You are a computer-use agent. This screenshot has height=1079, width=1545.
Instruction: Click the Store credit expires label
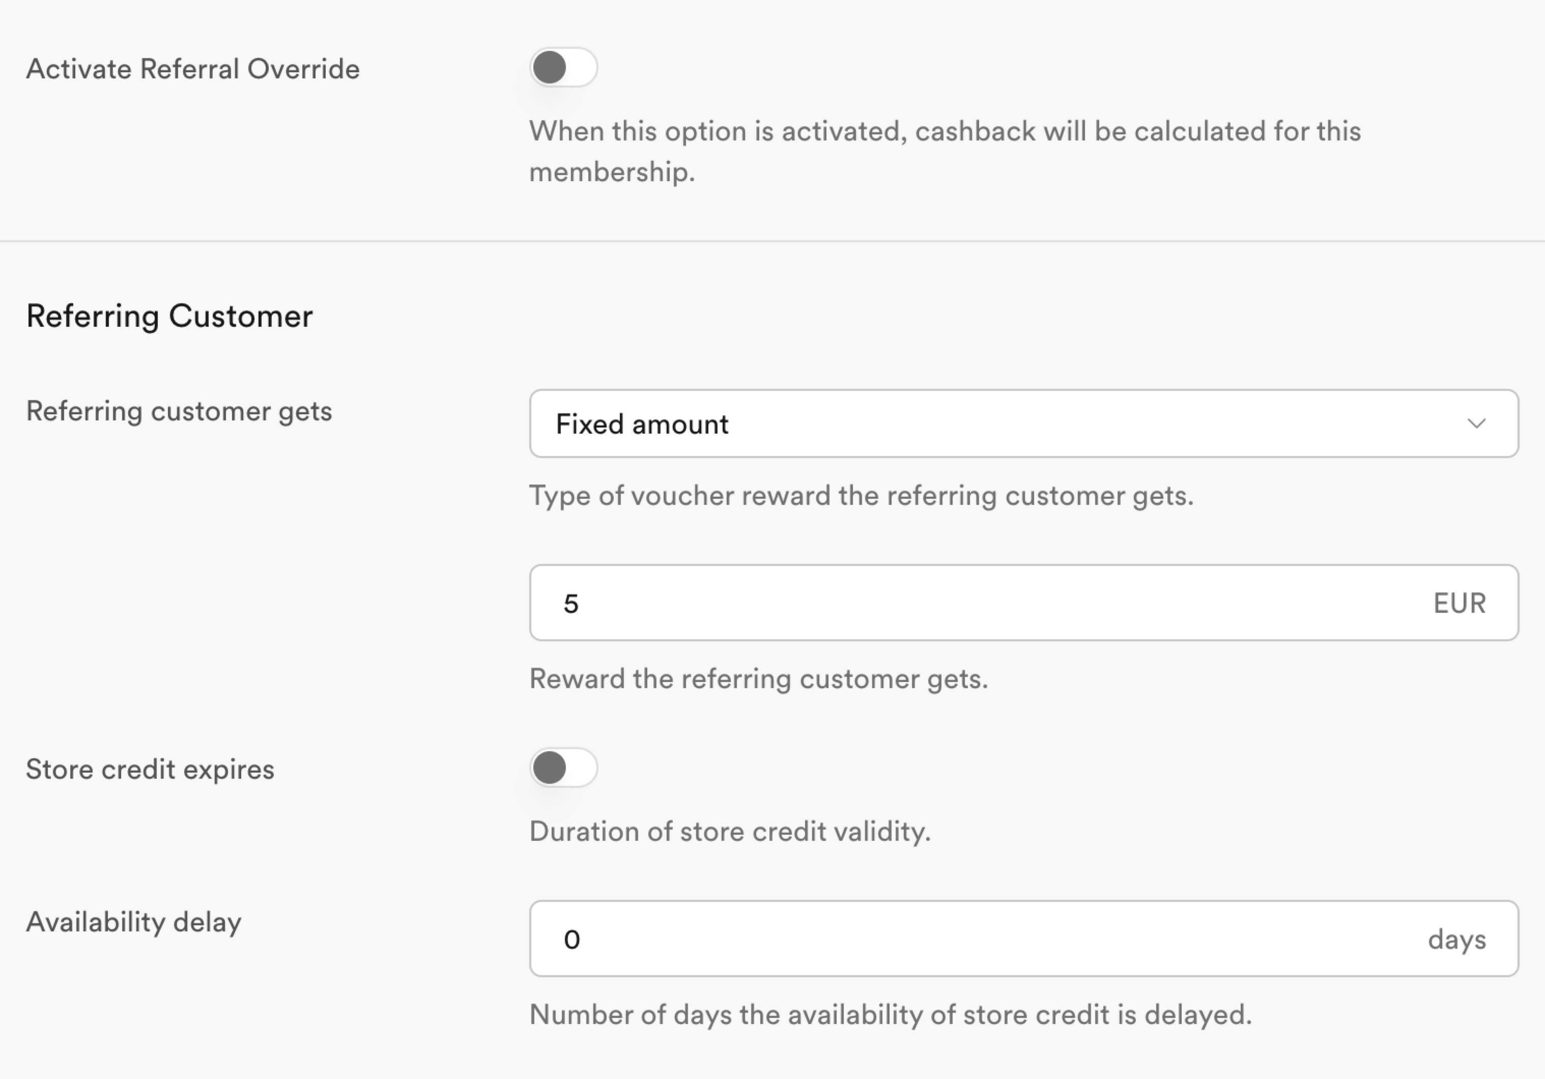(x=150, y=770)
